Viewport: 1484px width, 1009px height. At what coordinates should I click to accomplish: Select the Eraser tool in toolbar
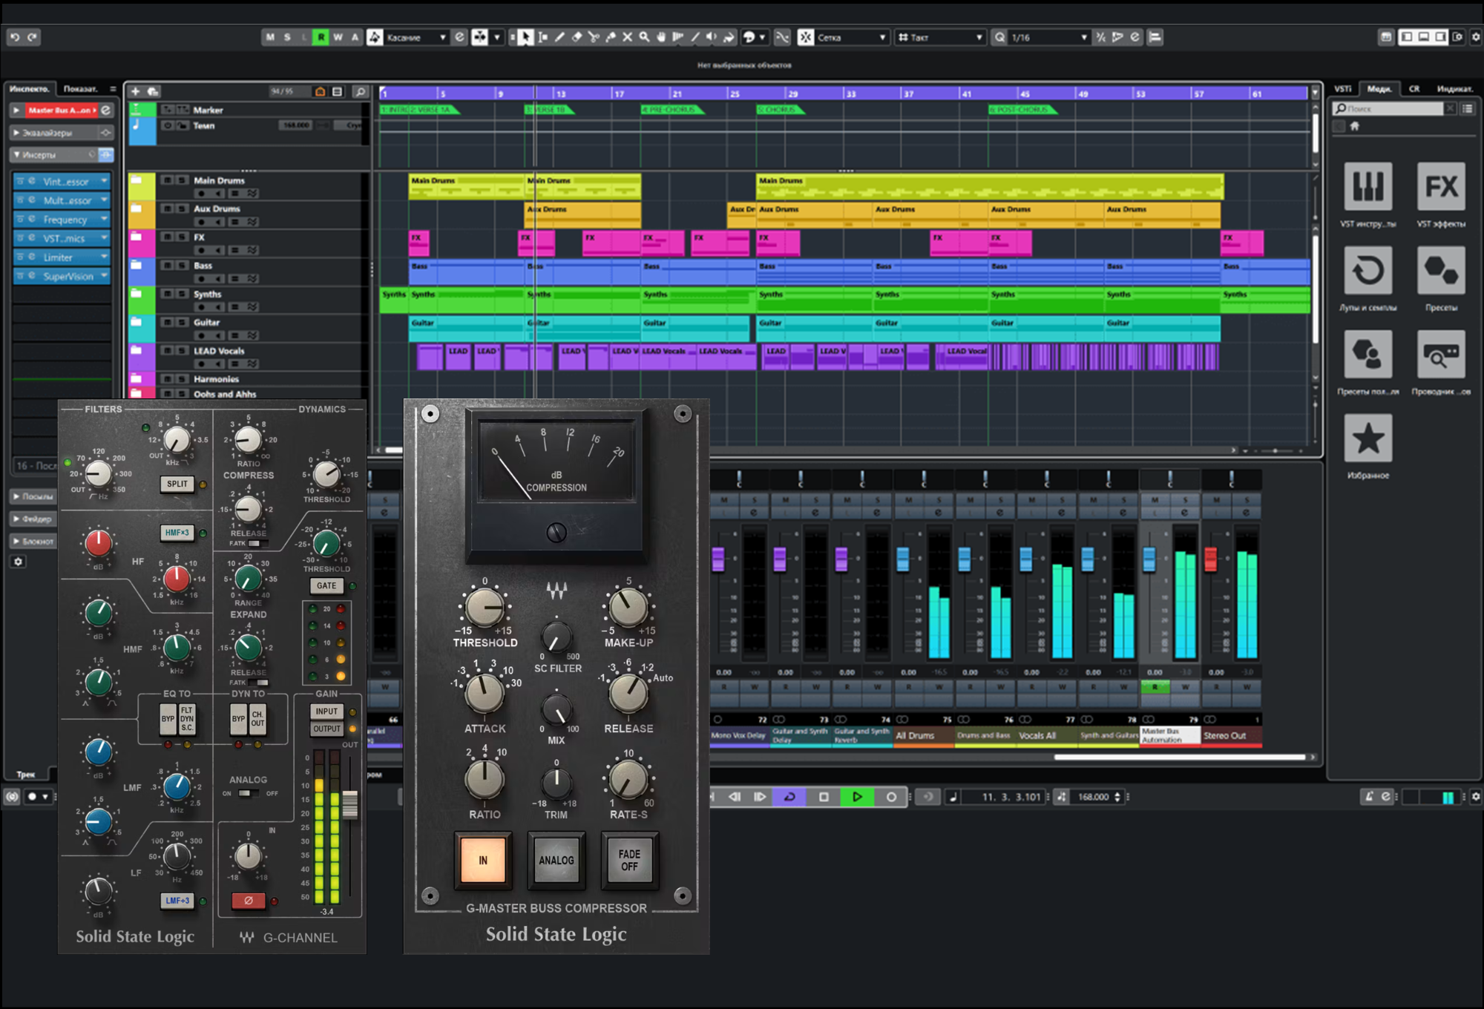[x=577, y=37]
